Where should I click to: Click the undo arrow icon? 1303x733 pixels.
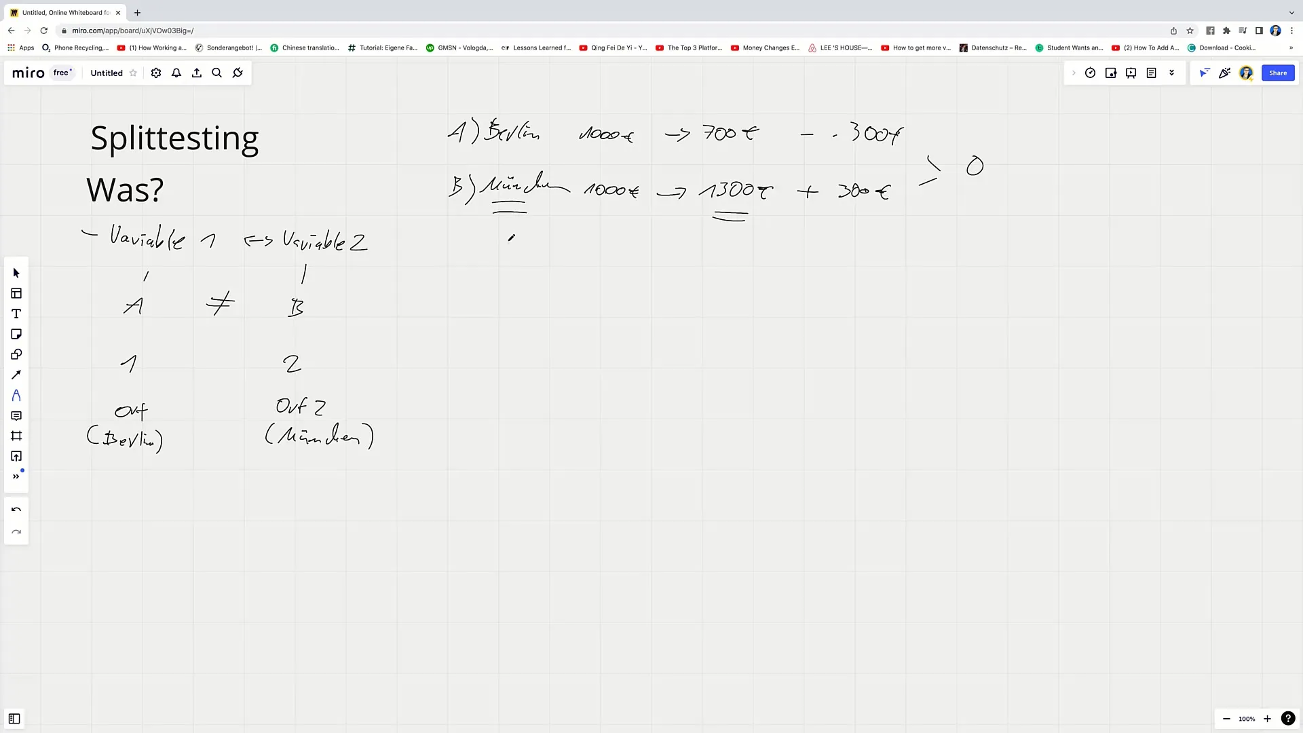pos(15,510)
